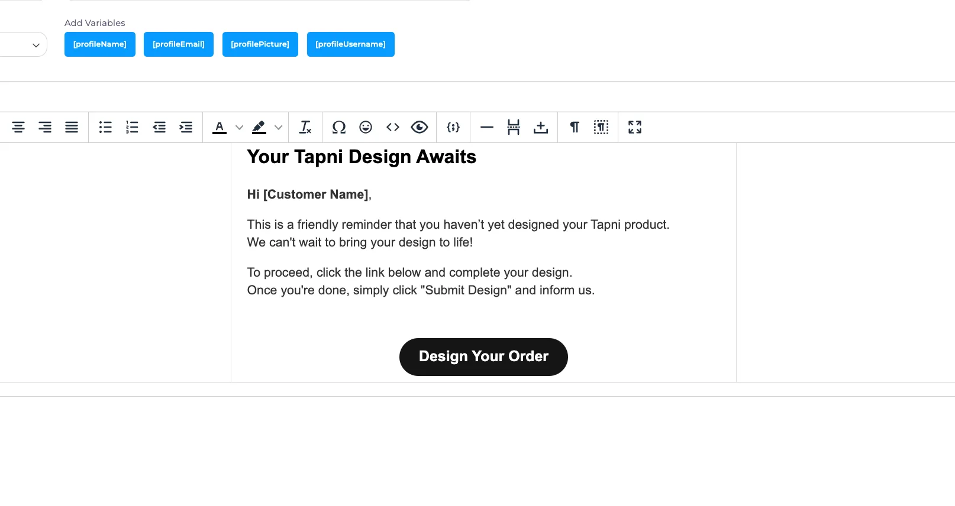Click the friendly reminder paragraph text
Image resolution: width=955 pixels, height=506 pixels.
(x=459, y=225)
